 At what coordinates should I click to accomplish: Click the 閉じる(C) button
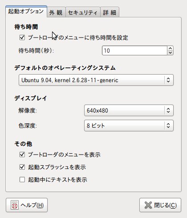pos(160,205)
